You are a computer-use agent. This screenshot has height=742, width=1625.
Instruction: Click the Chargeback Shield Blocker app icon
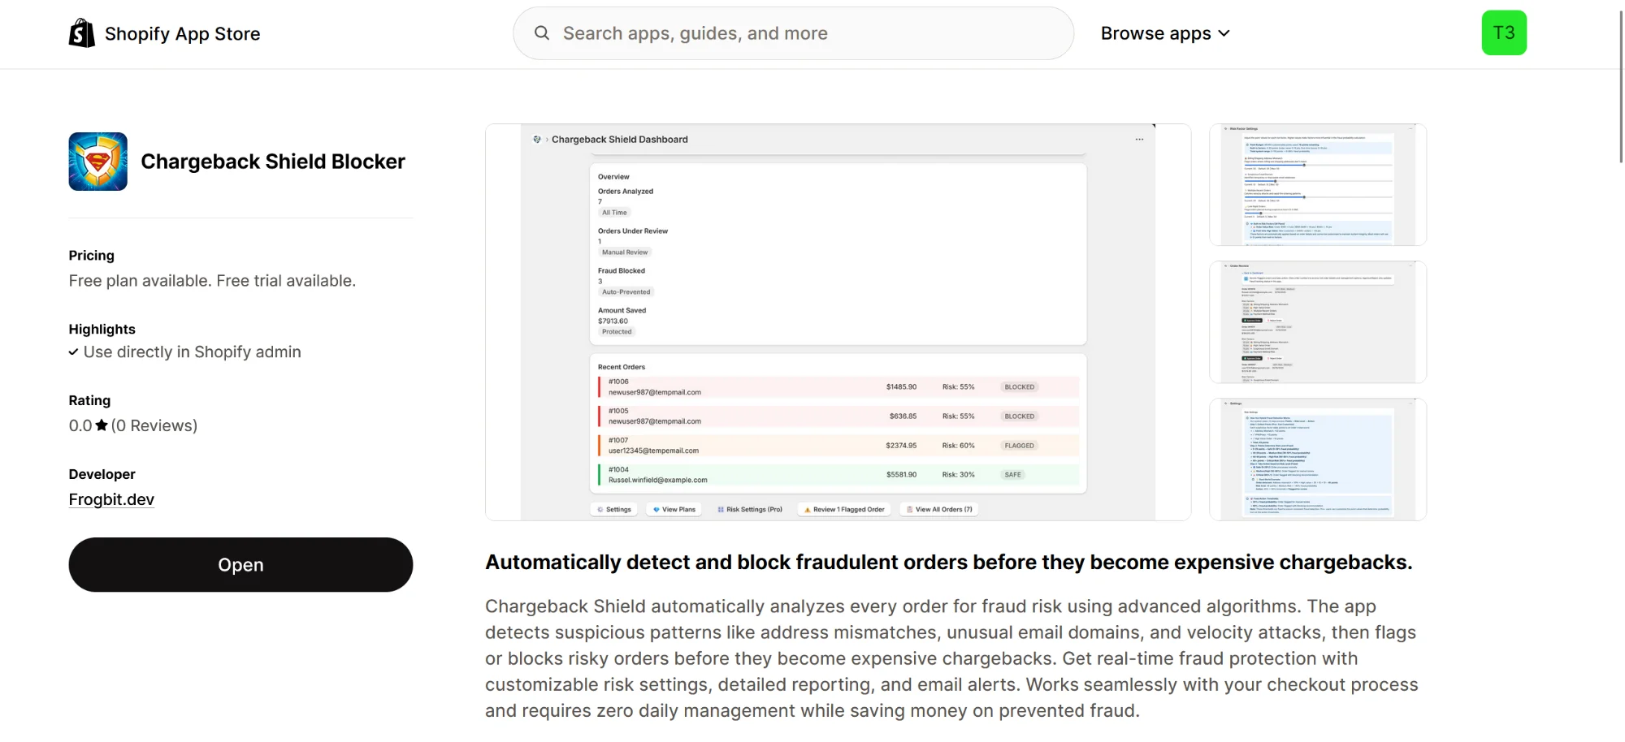(x=97, y=161)
